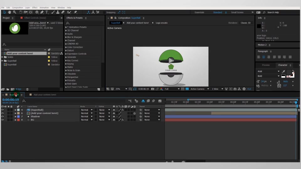Screen dimensions: 301x169
Task: Open the Composition mini-flowchart icon in timeline
Action: [130, 101]
